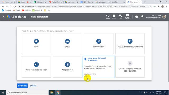The height and width of the screenshot is (95, 169).
Task: Click the volume speaker tray icon
Action: coord(153,93)
